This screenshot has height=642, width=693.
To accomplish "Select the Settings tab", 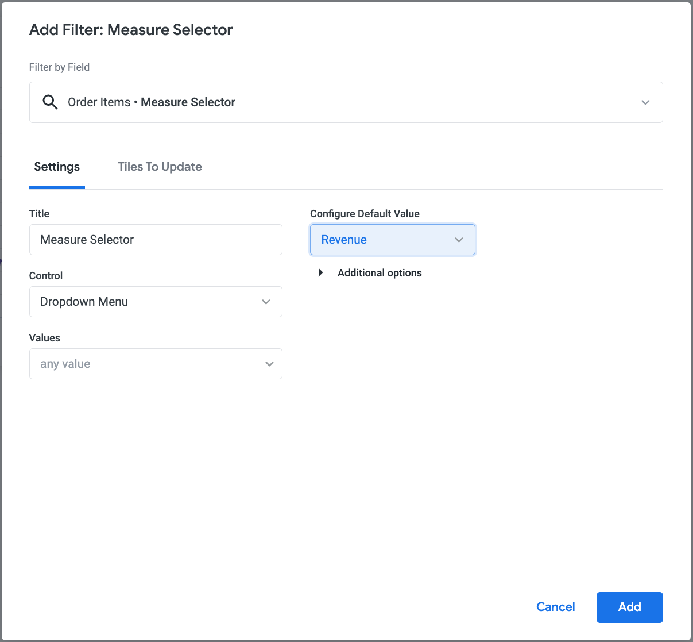I will [x=56, y=167].
